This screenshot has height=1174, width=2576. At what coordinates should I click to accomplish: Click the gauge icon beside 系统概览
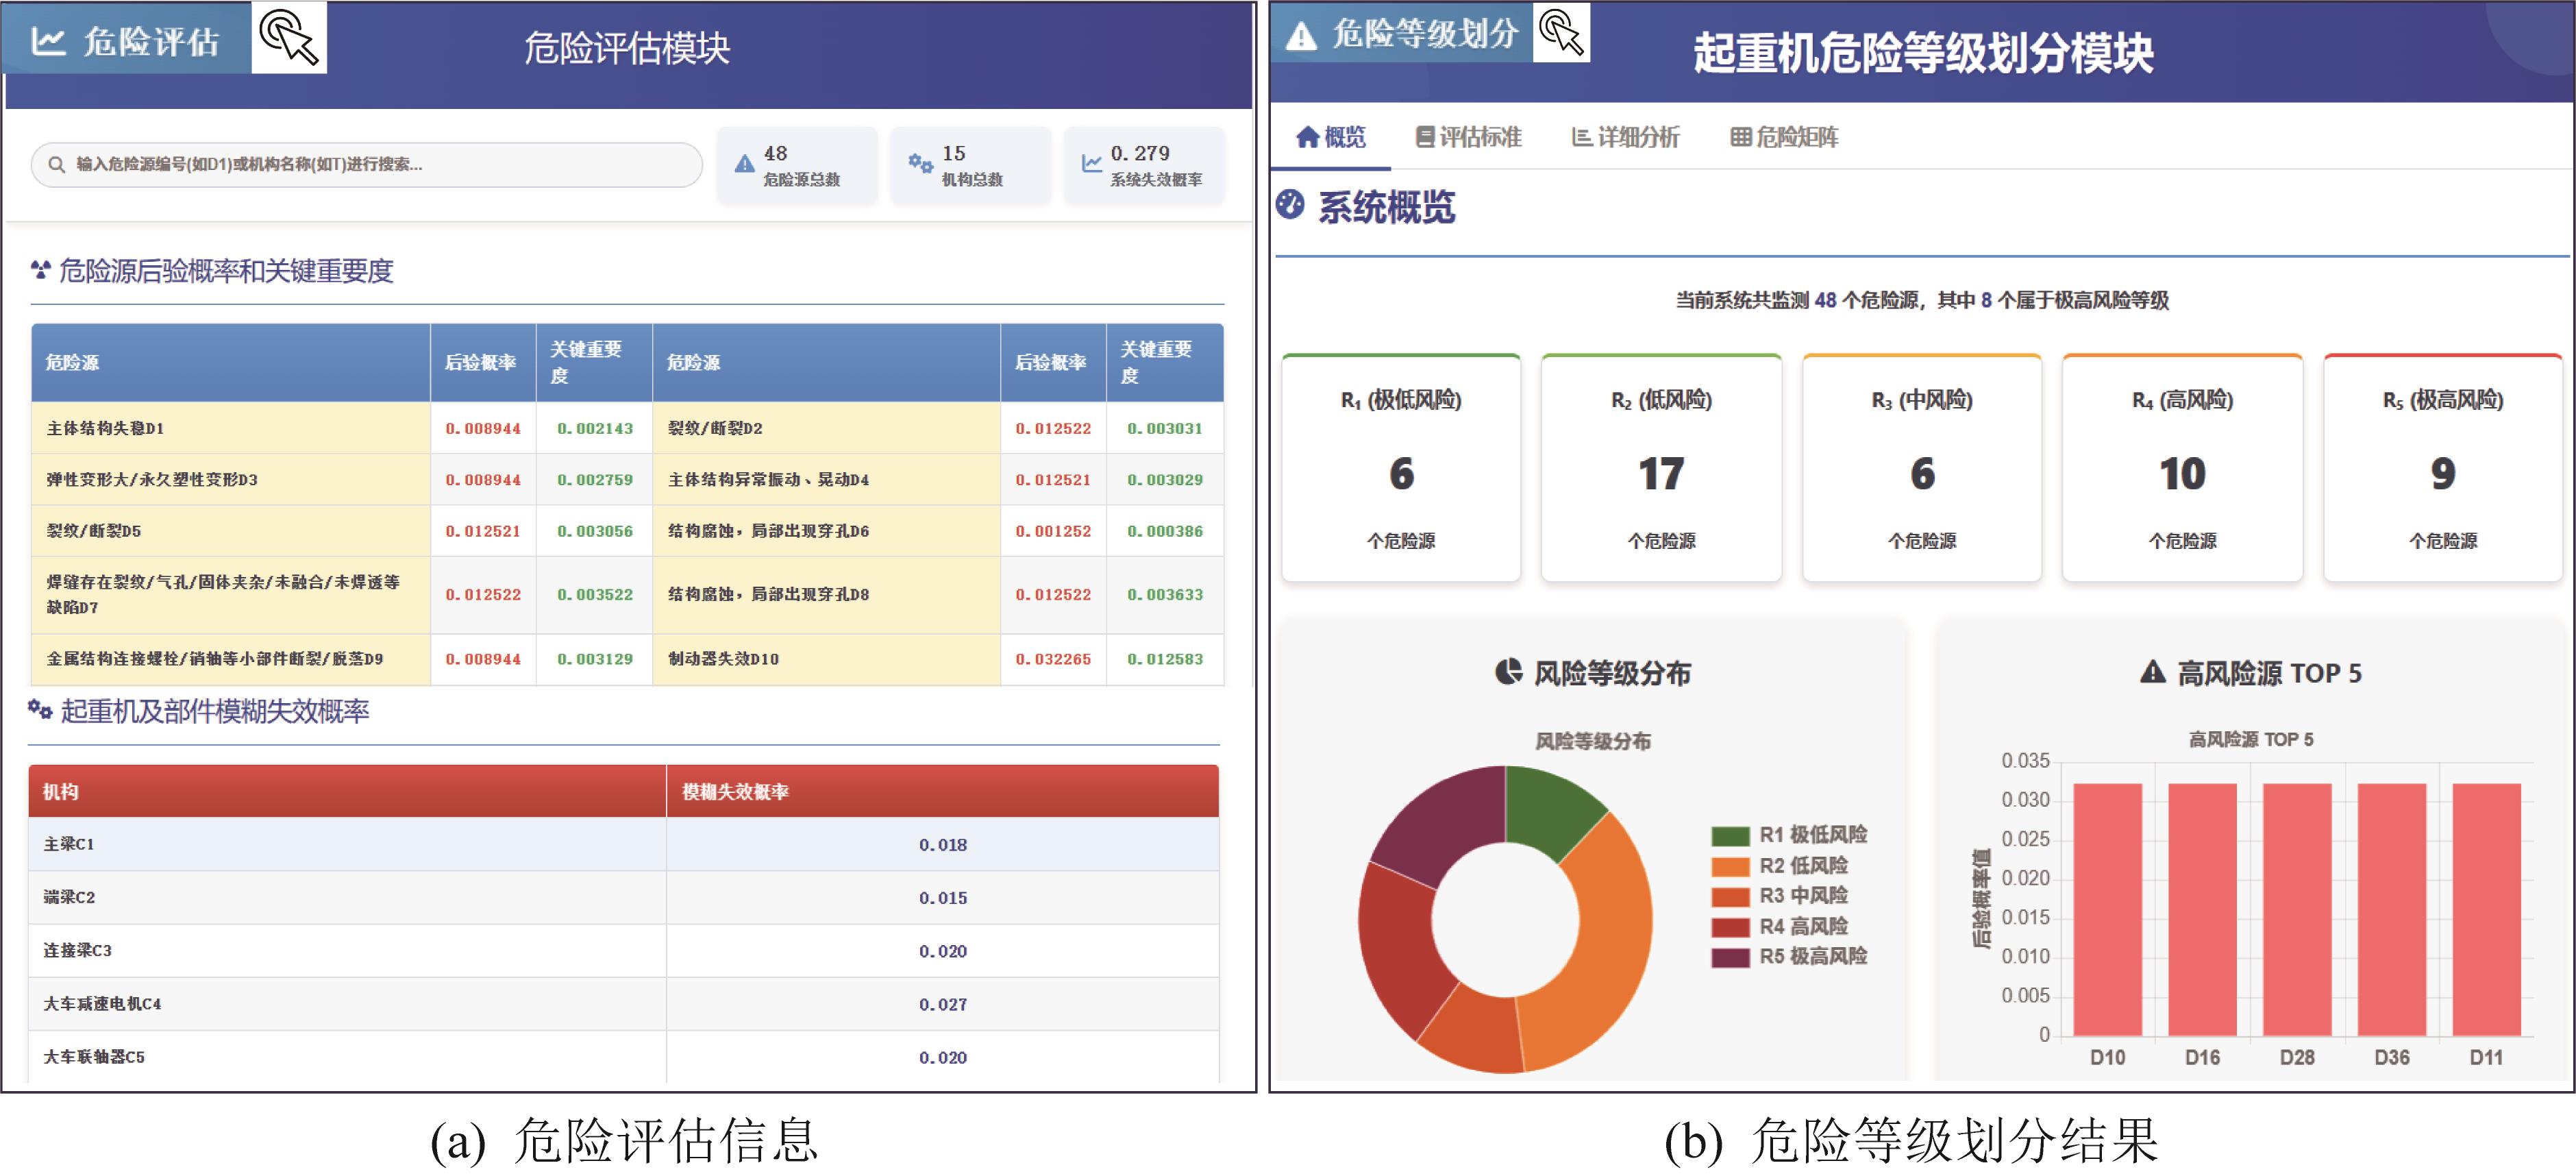pyautogui.click(x=1290, y=205)
